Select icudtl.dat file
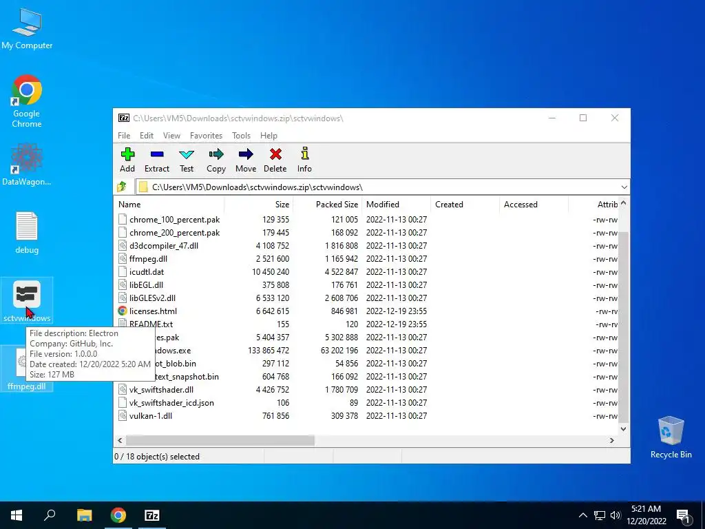 tap(147, 271)
